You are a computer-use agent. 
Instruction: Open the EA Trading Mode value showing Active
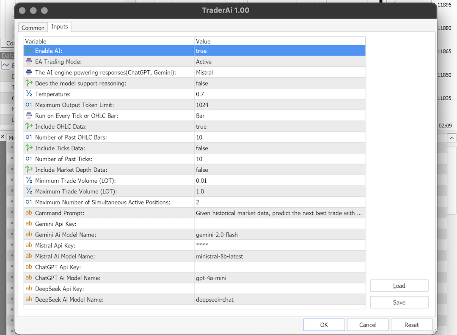[280, 61]
